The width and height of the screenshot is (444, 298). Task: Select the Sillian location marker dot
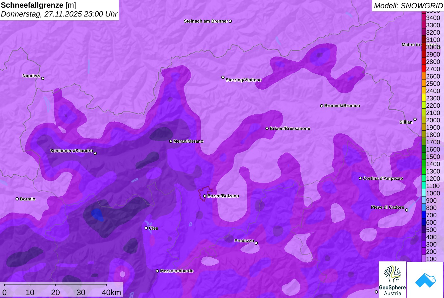tap(415, 119)
